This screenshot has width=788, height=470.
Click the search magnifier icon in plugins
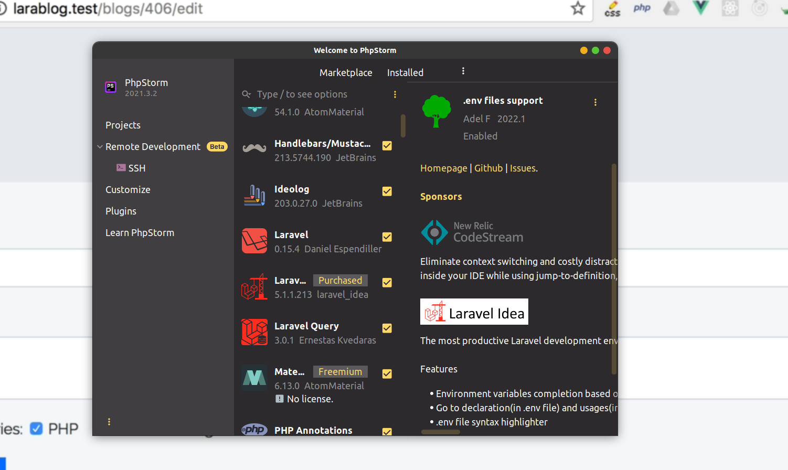246,94
